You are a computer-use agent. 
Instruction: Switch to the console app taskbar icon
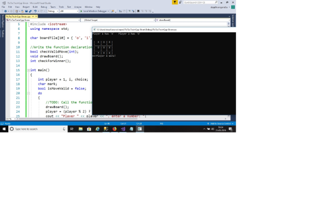pos(139,129)
